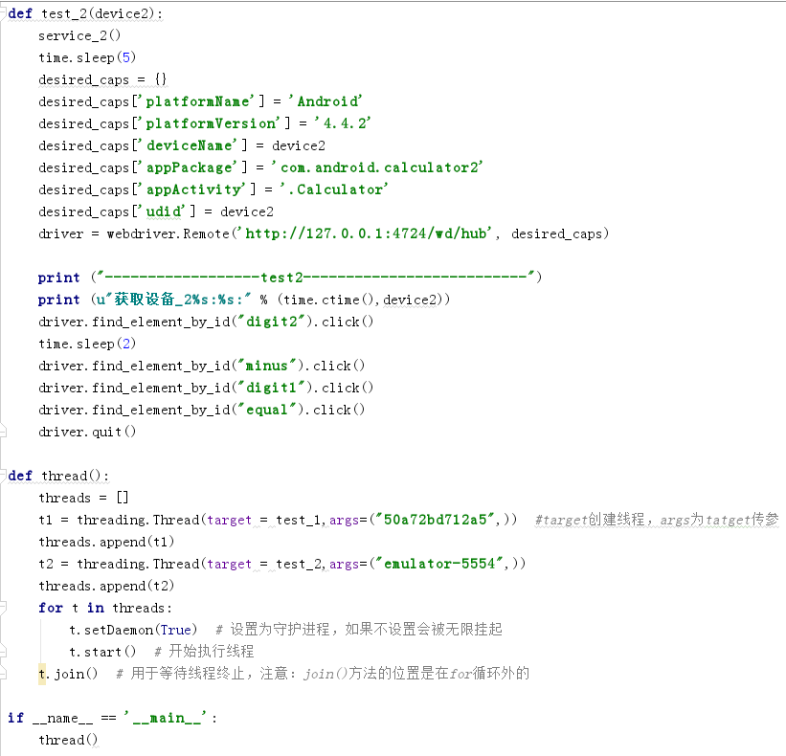Image resolution: width=786 pixels, height=756 pixels.
Task: Click the time.sleep(2) line
Action: click(x=87, y=344)
